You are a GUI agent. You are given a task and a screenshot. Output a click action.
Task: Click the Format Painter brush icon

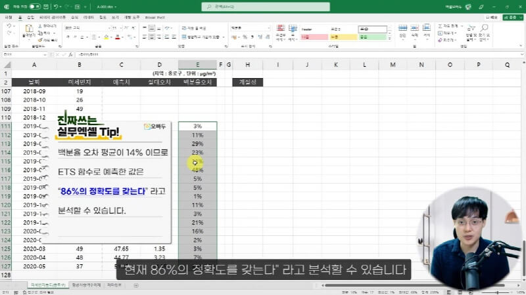[40, 40]
